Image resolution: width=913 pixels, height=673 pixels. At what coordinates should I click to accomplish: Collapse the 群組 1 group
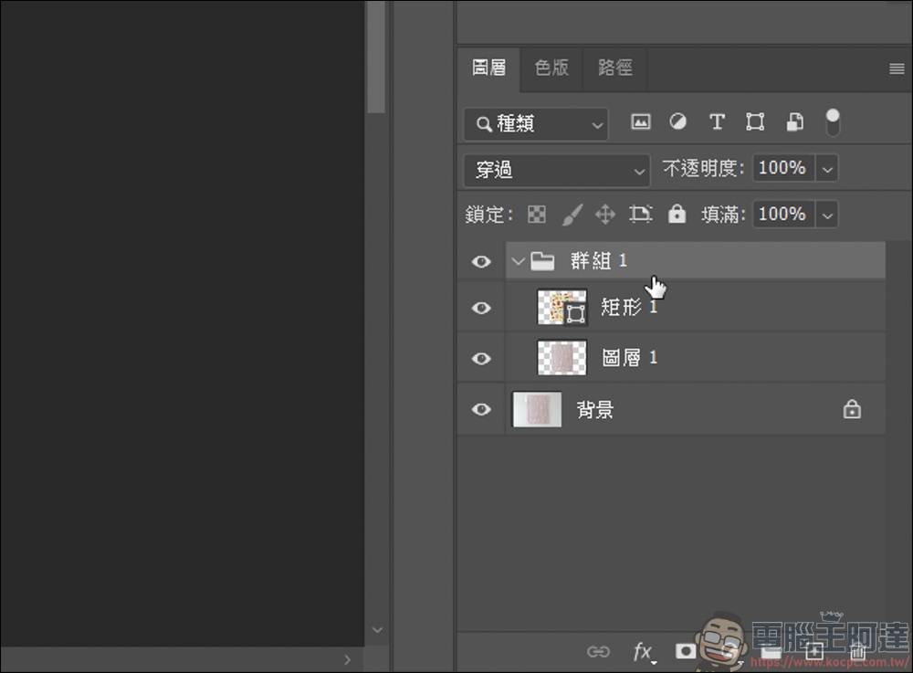pos(518,260)
